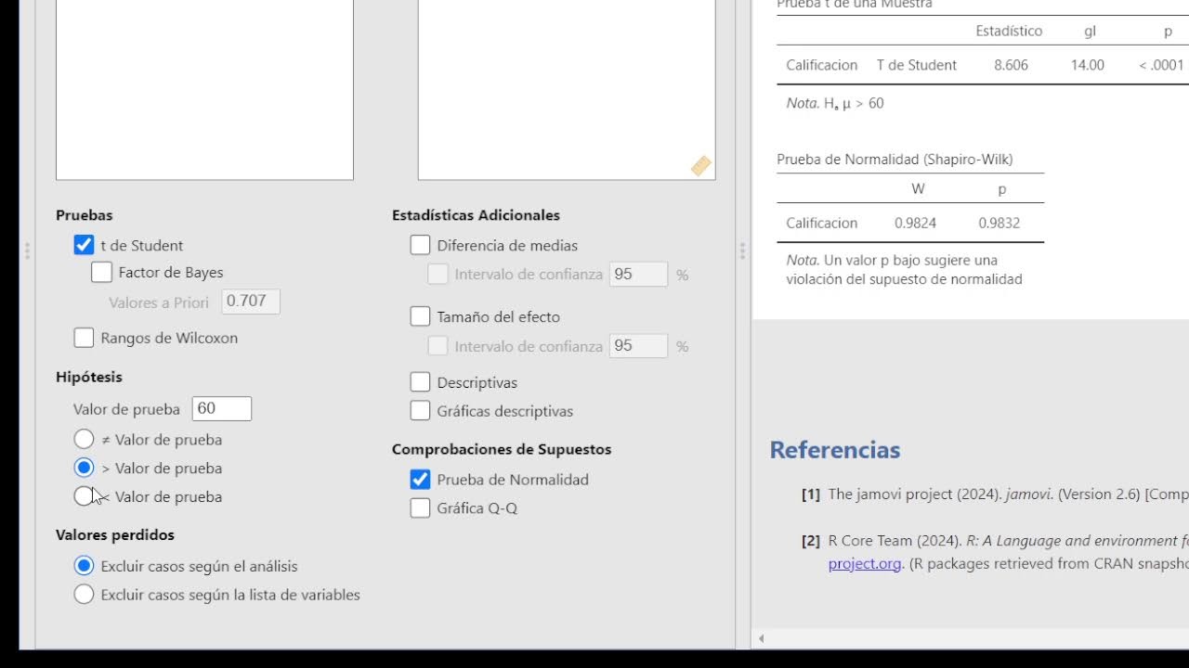The image size is (1189, 668).
Task: Click the dependent variables box with ruler
Action: pyautogui.click(x=567, y=90)
